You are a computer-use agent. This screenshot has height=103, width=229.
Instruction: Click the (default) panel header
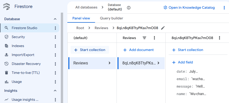point(80,38)
